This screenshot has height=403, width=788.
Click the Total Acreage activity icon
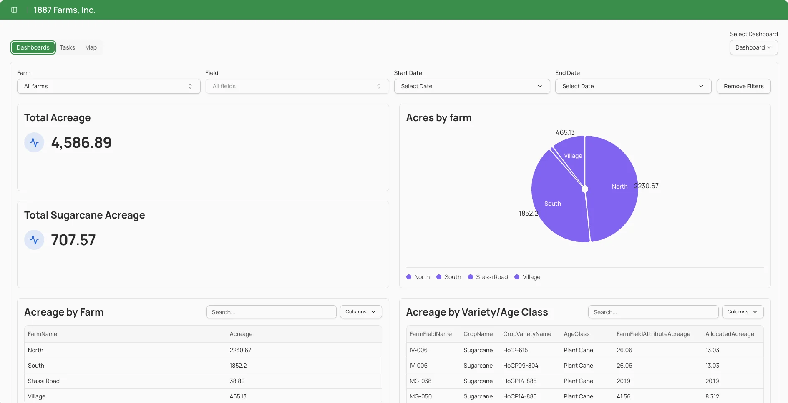tap(34, 142)
